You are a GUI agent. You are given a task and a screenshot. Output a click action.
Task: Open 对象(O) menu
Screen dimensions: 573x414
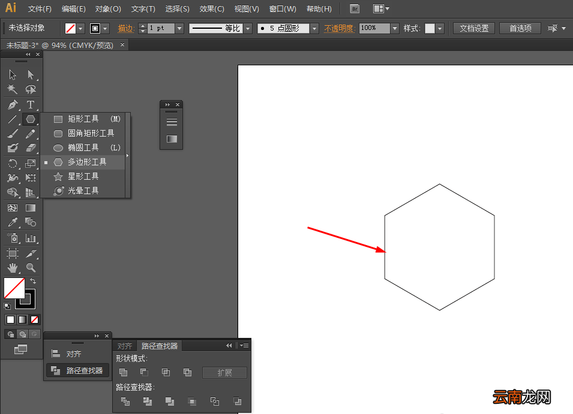tap(108, 9)
